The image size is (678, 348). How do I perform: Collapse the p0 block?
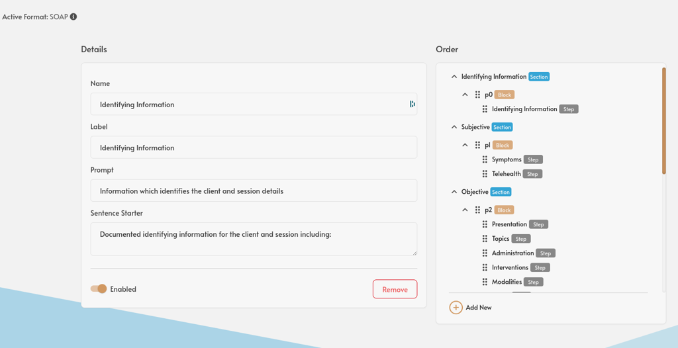(x=465, y=94)
